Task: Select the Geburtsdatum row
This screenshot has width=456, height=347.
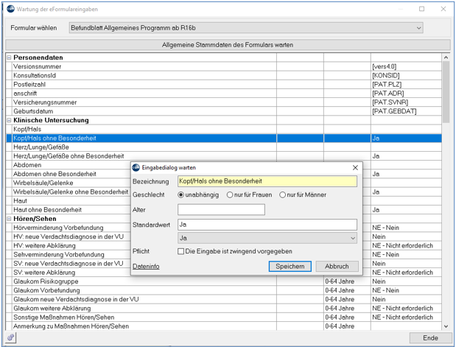Action: coord(224,111)
